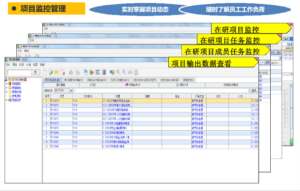This screenshot has width=300, height=191.
Task: Click the small button beside the toolbar search box
Action: coord(35,72)
